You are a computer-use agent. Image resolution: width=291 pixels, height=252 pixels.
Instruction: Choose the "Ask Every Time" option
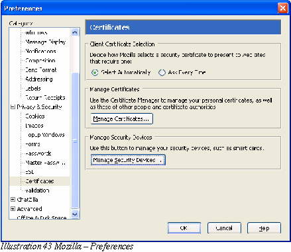point(162,72)
